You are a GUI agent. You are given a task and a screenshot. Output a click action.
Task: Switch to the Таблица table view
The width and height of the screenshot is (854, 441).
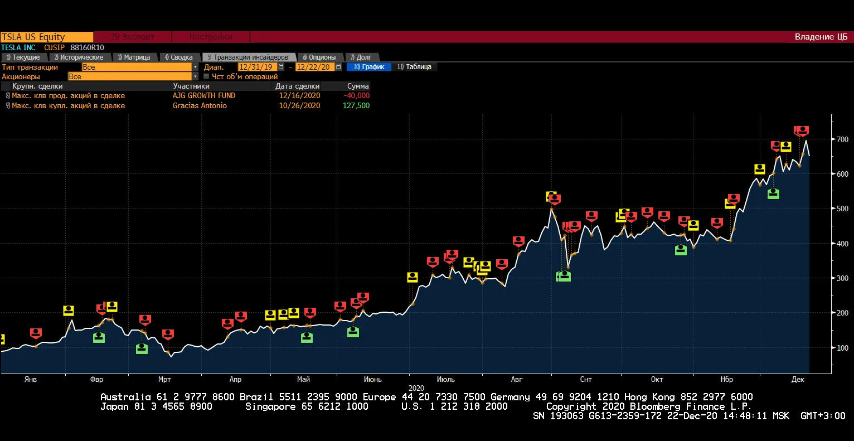pyautogui.click(x=414, y=67)
